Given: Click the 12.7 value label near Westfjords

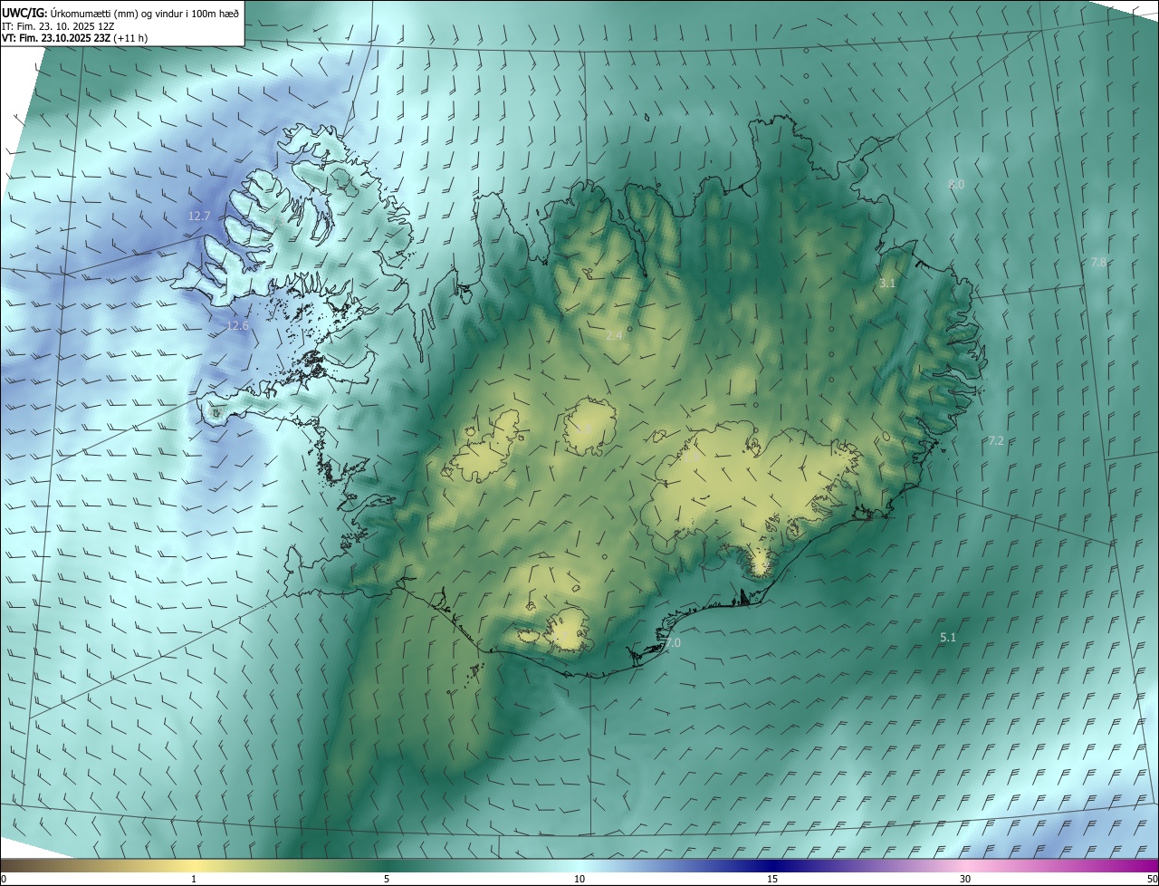Looking at the screenshot, I should tap(199, 217).
